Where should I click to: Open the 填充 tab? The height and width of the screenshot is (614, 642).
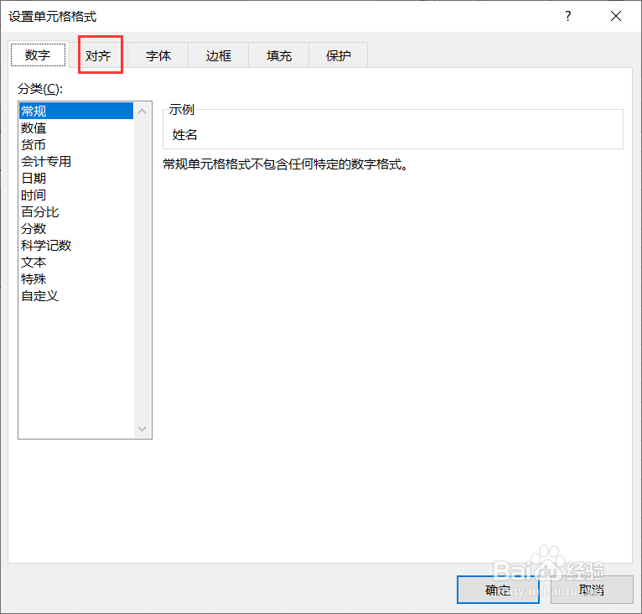pos(278,55)
